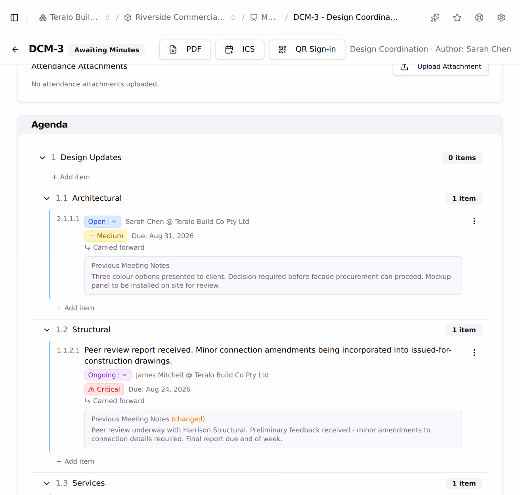Image resolution: width=520 pixels, height=495 pixels.
Task: Click assignee James Mitchell @ Teralo Build
Action: [202, 375]
